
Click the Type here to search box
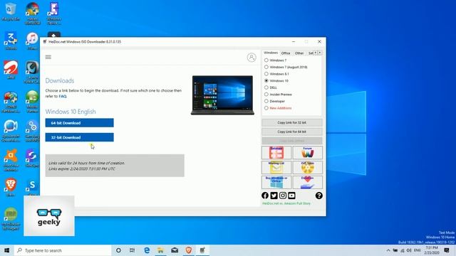(63, 250)
